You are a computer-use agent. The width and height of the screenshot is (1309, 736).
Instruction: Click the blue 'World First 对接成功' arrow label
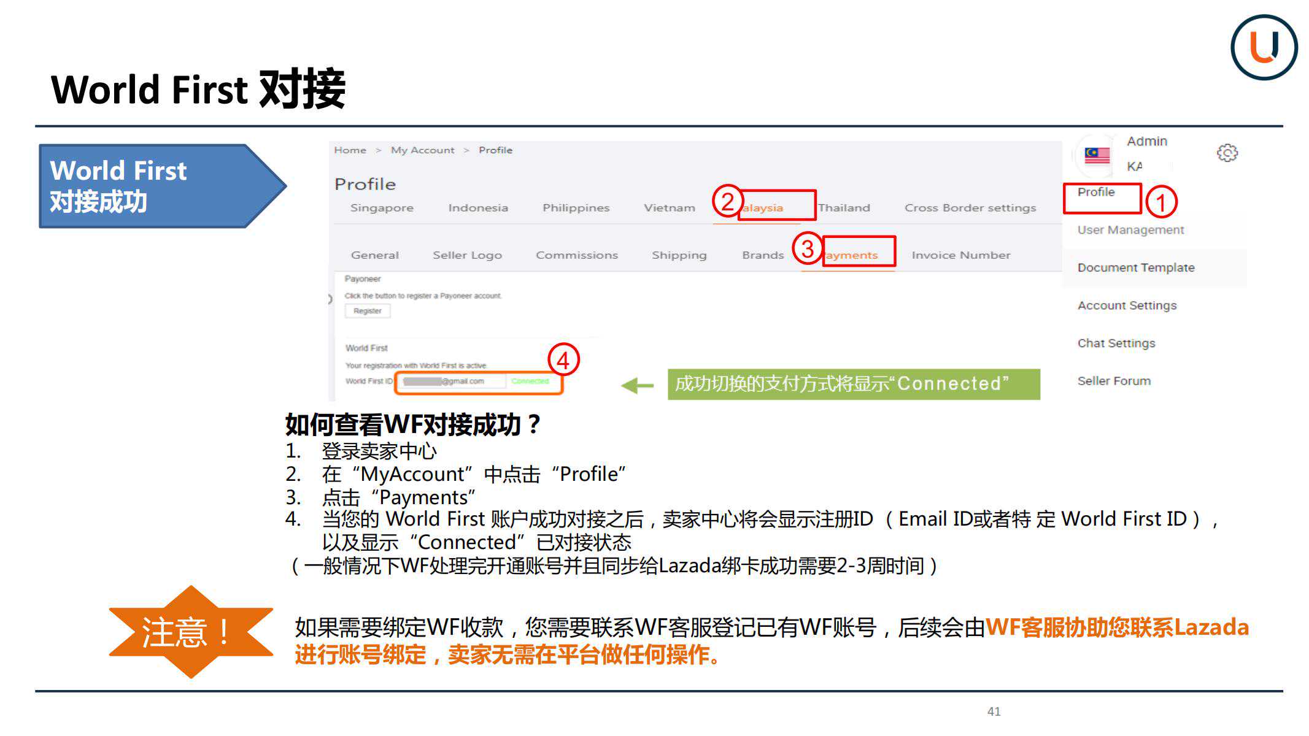(162, 186)
